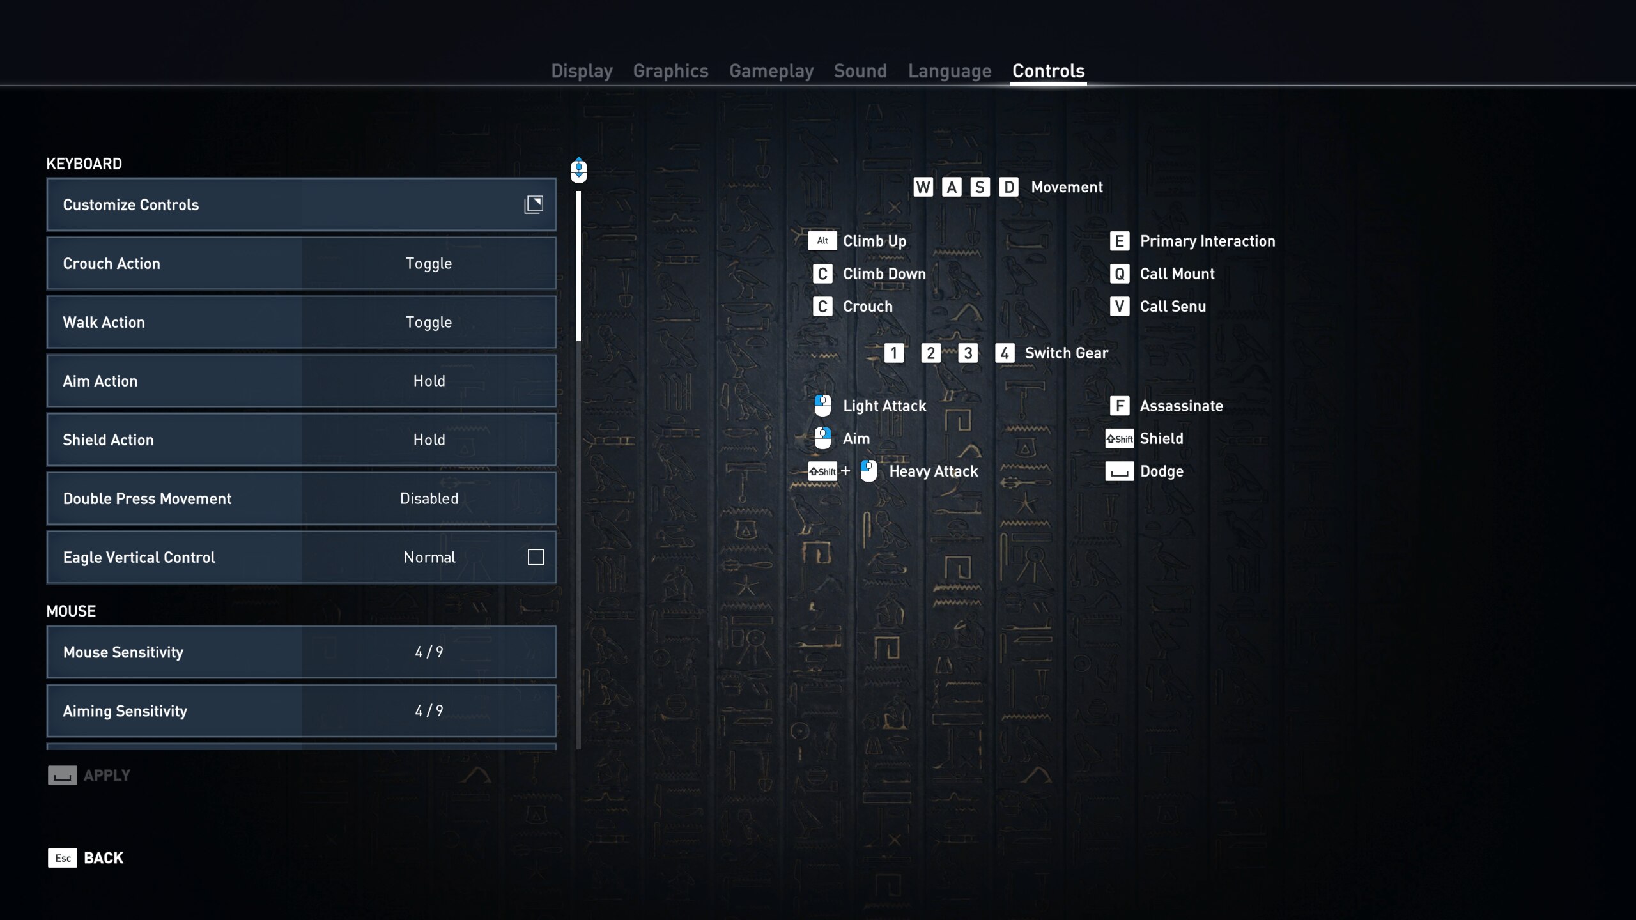1636x920 pixels.
Task: Expand the Double Press Movement dropdown
Action: click(x=429, y=499)
